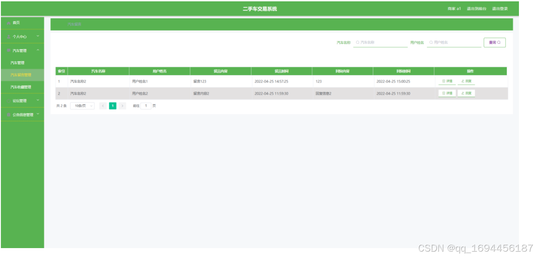Focus the 前往 page number input
535x257 pixels.
click(146, 106)
